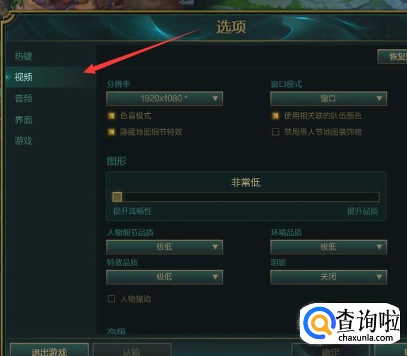Click the 退出游戏 exit game button
The width and height of the screenshot is (407, 356).
click(50, 350)
